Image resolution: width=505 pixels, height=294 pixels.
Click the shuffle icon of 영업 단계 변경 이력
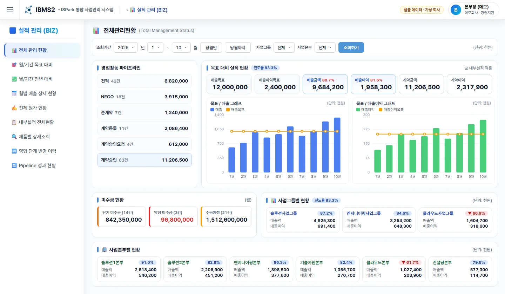[x=14, y=151]
